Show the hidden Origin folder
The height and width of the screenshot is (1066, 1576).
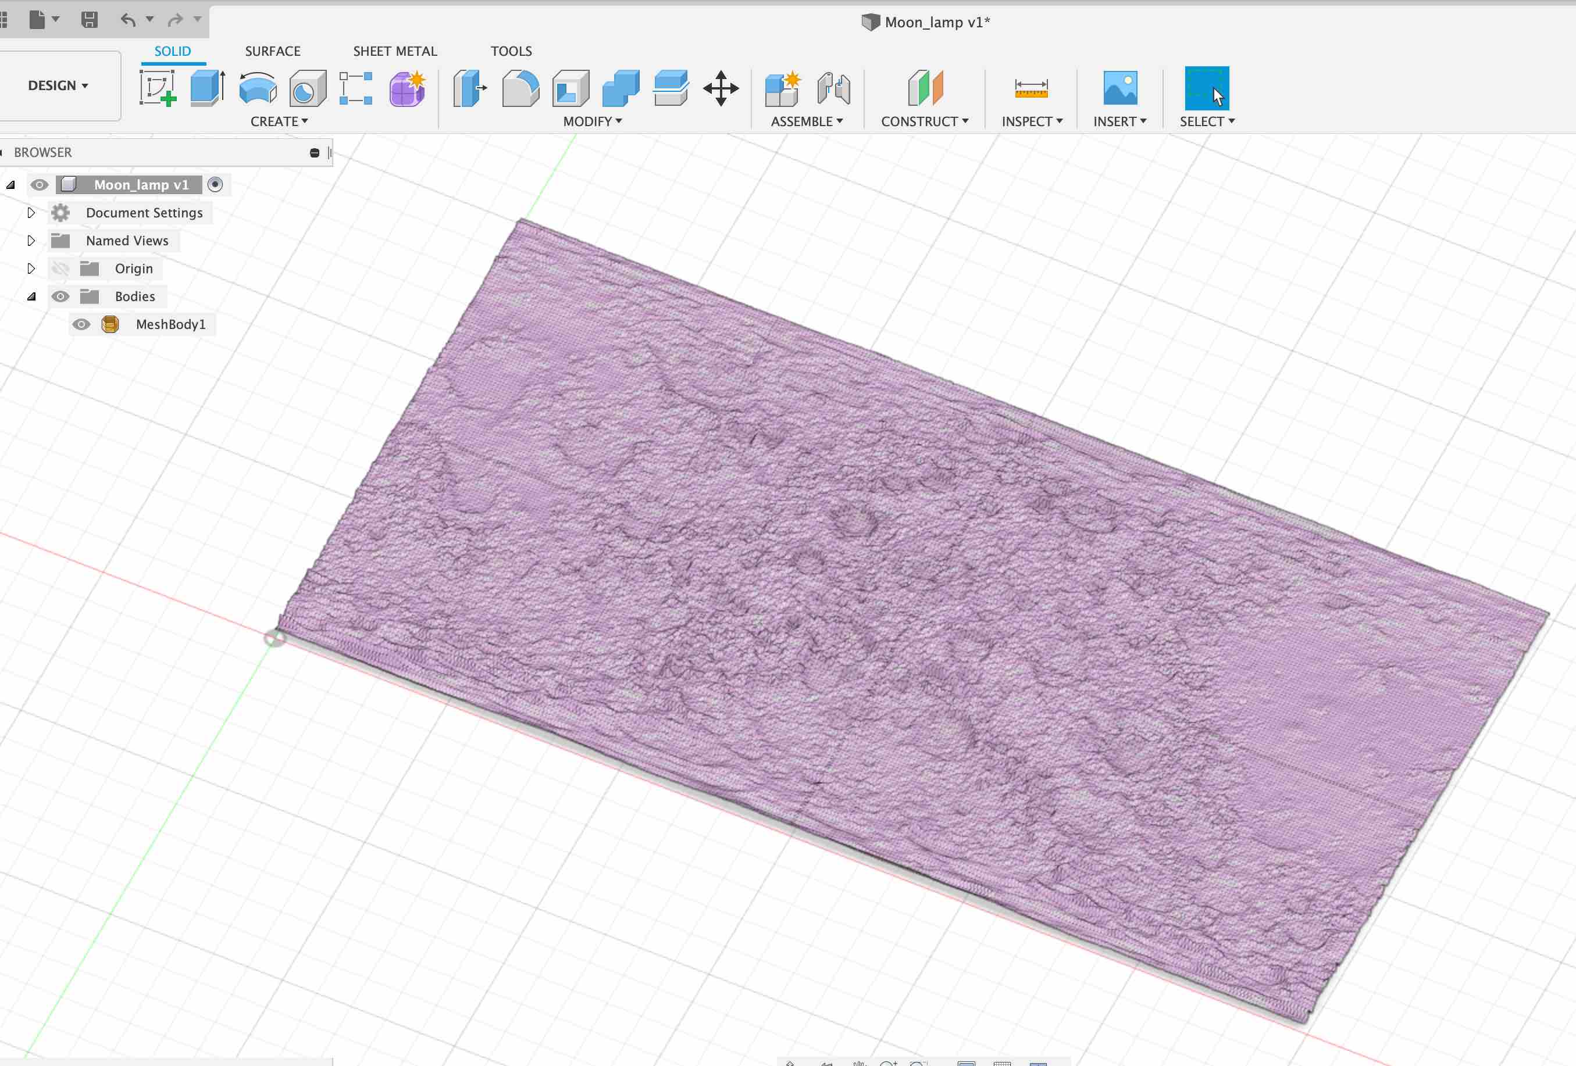point(60,269)
